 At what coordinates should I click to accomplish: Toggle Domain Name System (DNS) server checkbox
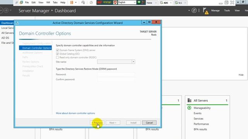click(x=57, y=50)
